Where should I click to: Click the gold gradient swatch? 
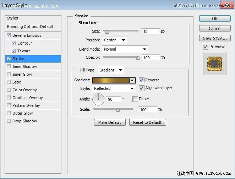pos(111,81)
